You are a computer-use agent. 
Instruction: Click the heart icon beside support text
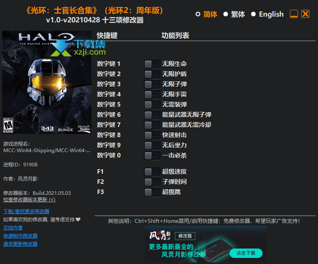[78, 220]
